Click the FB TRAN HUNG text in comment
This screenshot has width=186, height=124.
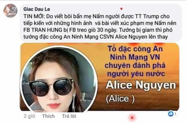(43, 30)
